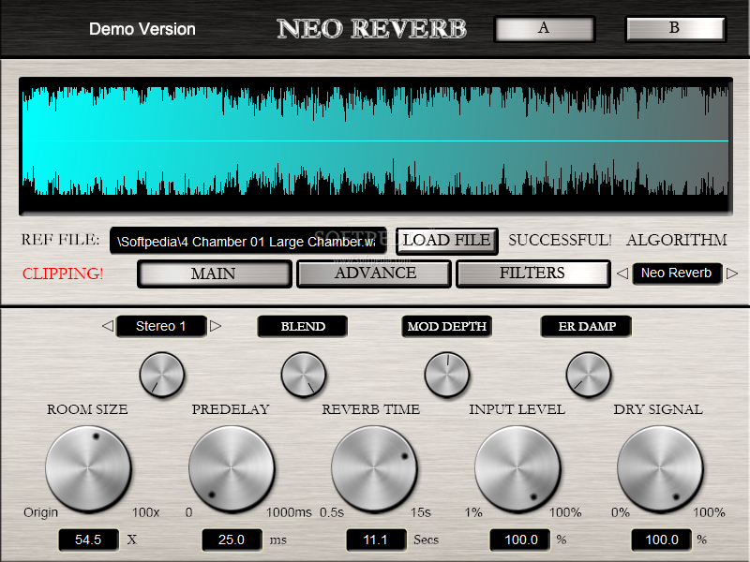This screenshot has width=750, height=562.
Task: Click the PREDELAY knob
Action: pos(232,469)
